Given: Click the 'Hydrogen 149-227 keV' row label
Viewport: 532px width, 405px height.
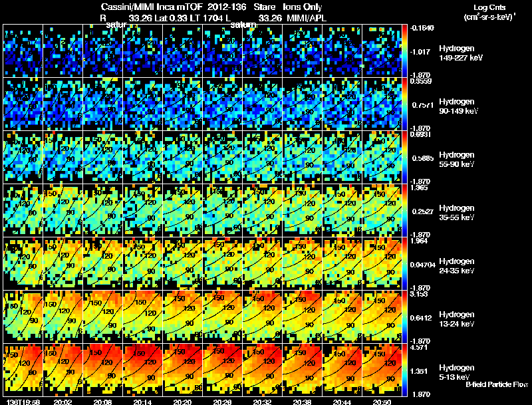Looking at the screenshot, I should coord(460,53).
